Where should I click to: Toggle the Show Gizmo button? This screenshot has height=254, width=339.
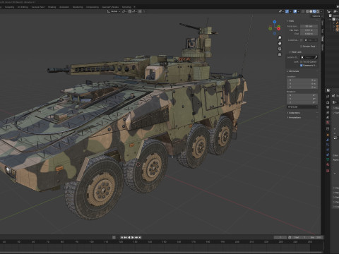coord(287,11)
